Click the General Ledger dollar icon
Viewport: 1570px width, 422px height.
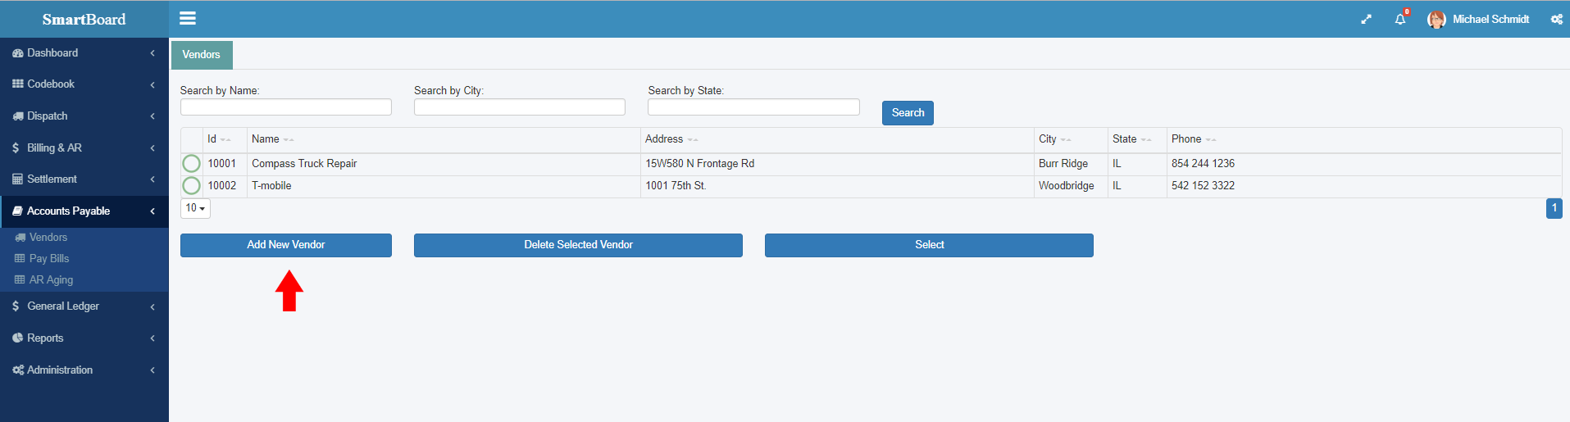tap(16, 306)
